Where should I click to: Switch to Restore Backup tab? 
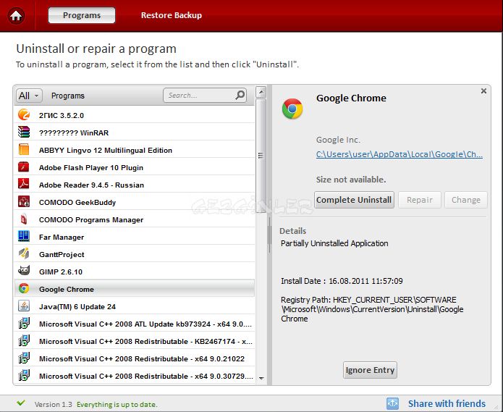[172, 15]
